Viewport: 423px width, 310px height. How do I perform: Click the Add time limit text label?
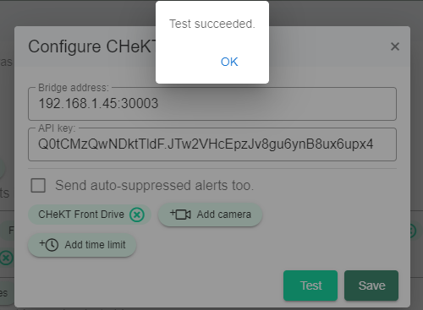pyautogui.click(x=95, y=245)
